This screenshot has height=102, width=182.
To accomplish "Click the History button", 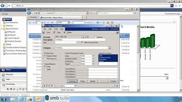I will pyautogui.click(x=82, y=81).
